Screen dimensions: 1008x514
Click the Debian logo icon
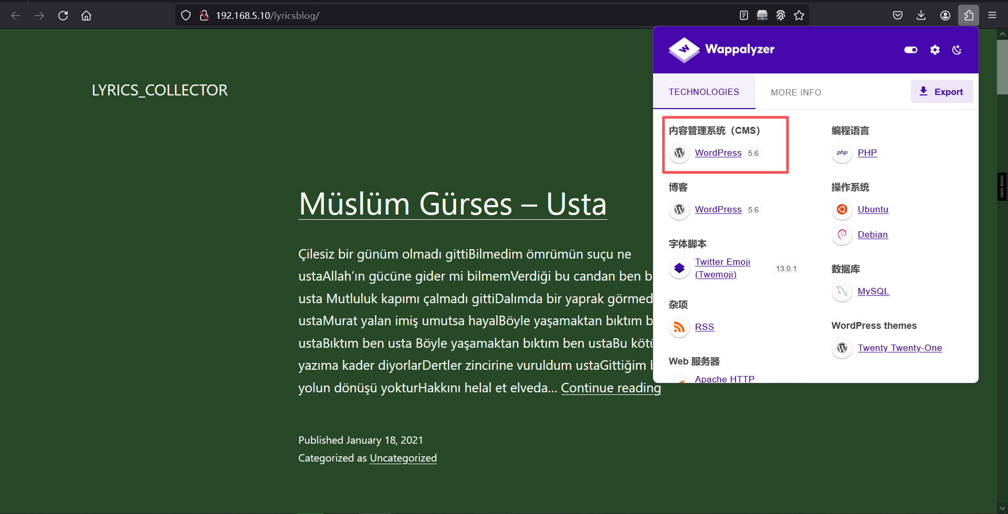click(x=842, y=234)
